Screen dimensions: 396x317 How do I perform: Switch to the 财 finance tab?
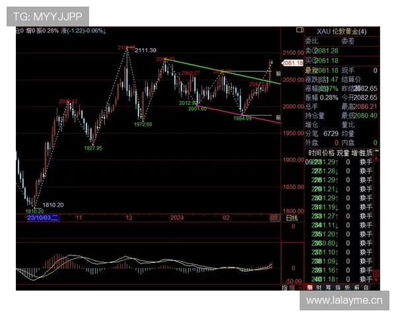[319, 287]
